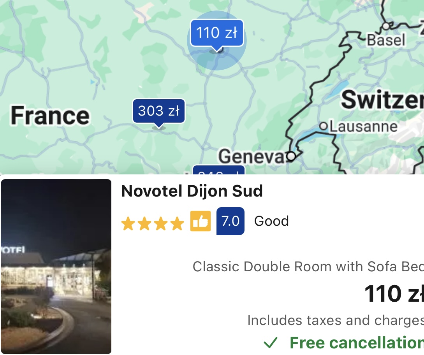Click the four-star rating icons

click(x=153, y=223)
